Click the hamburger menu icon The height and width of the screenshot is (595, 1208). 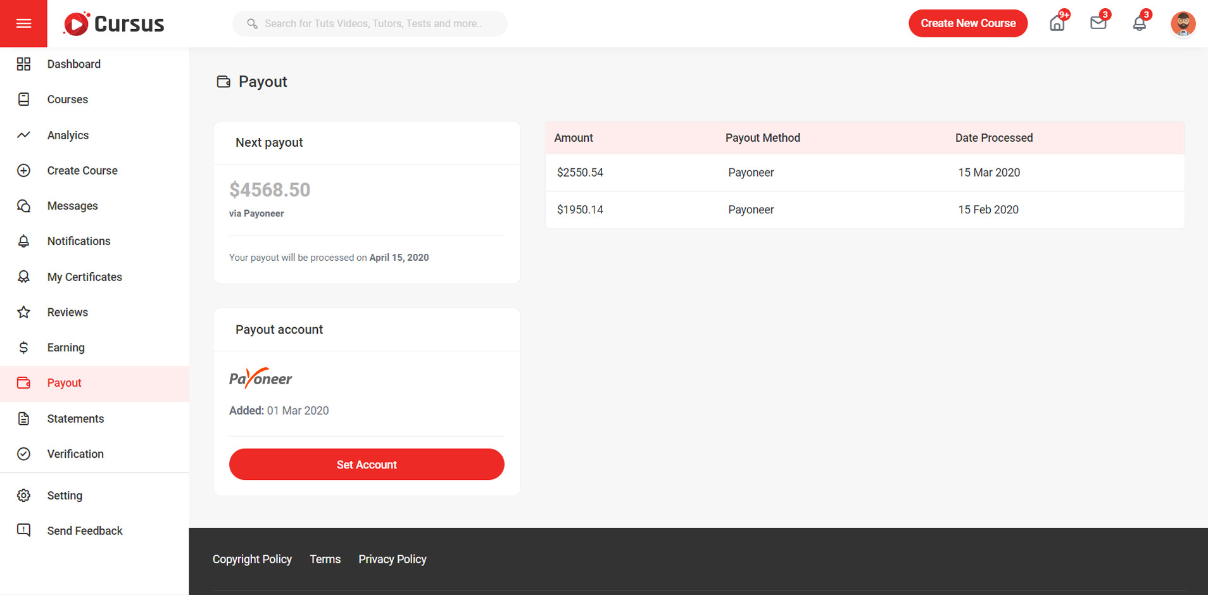pyautogui.click(x=23, y=23)
